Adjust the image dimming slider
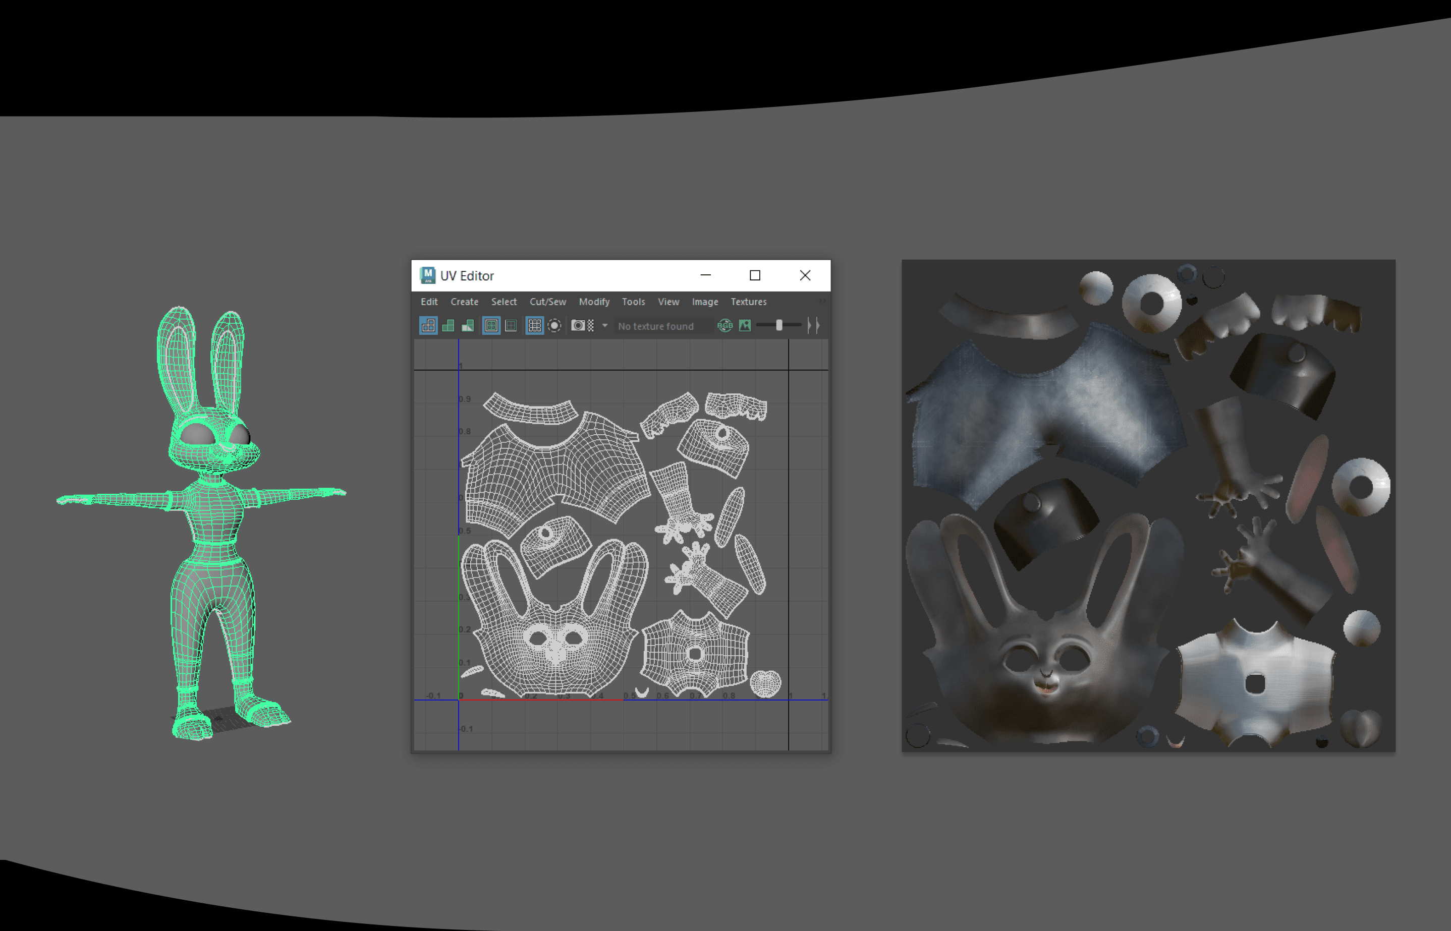The height and width of the screenshot is (931, 1451). [x=778, y=326]
